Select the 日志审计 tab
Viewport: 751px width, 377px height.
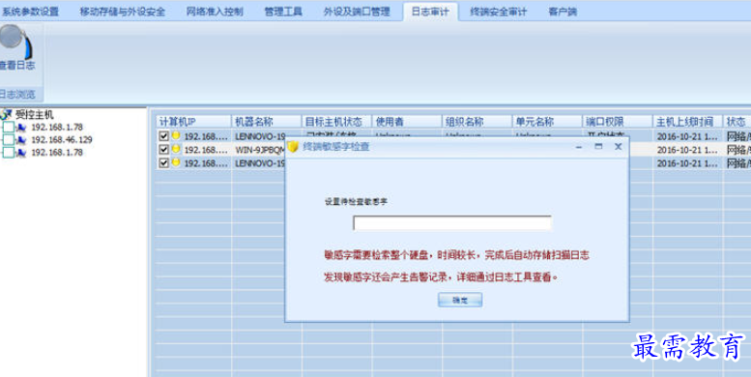click(x=430, y=12)
